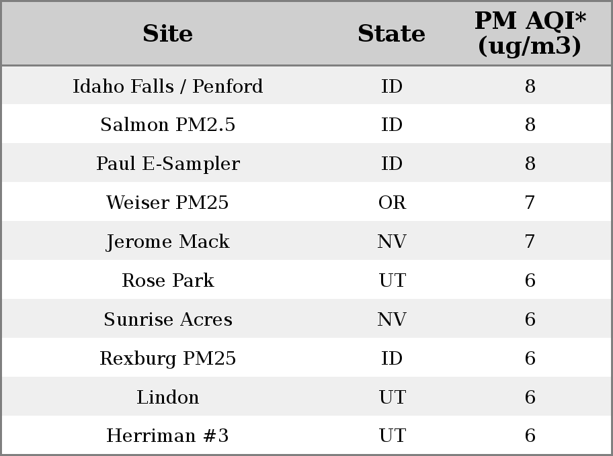This screenshot has width=613, height=456.
Task: Click the Jerome Mack site name
Action: tap(168, 241)
